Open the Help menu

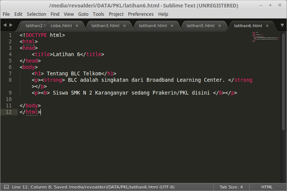click(163, 14)
